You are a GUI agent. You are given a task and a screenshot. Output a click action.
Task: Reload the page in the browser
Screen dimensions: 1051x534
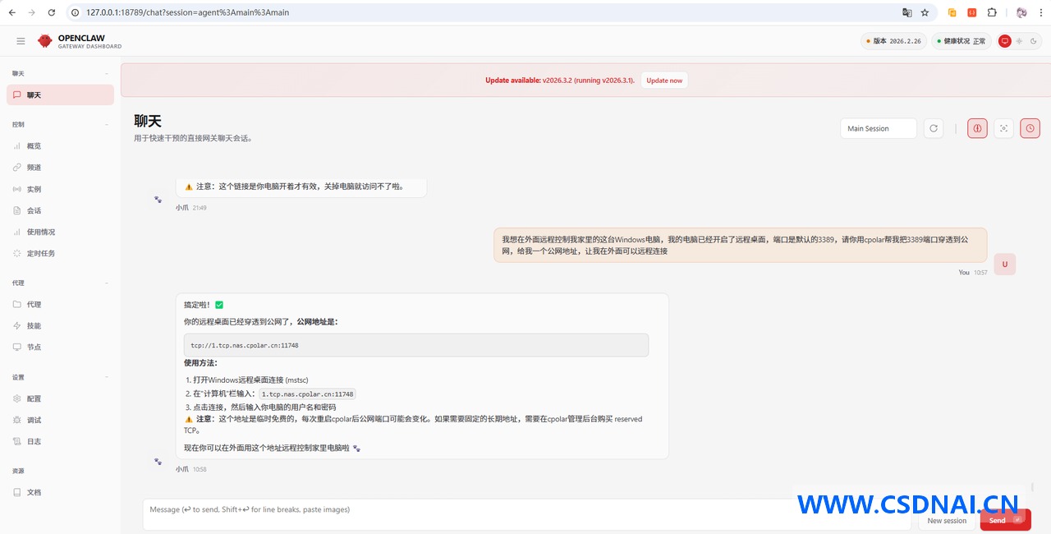coord(52,12)
